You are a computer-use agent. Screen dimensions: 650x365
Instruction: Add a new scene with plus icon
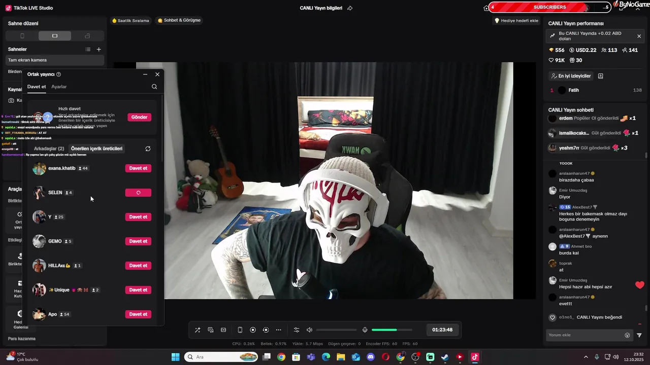[x=99, y=49]
